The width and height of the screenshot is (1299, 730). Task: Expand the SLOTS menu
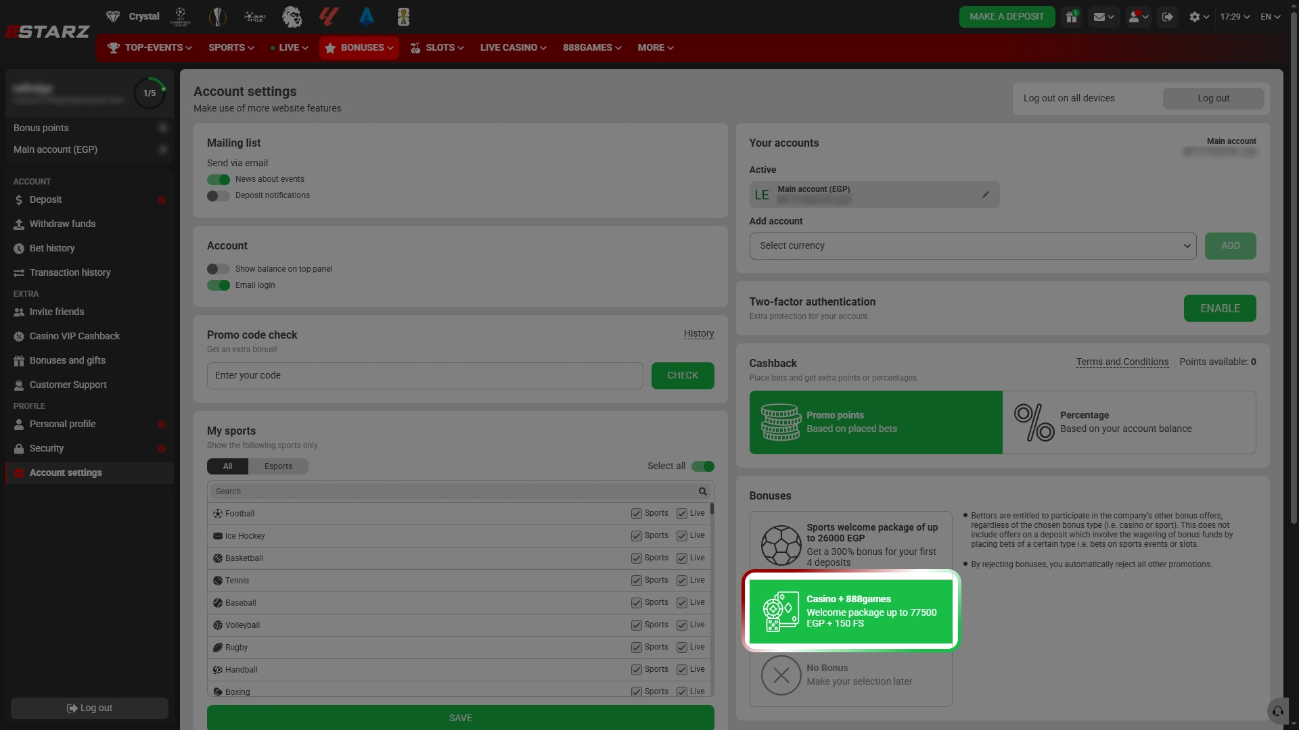[x=437, y=48]
